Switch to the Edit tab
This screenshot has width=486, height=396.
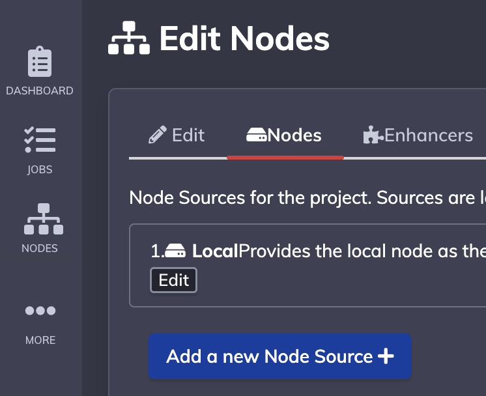pyautogui.click(x=176, y=135)
